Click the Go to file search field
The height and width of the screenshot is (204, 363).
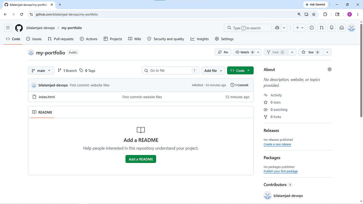(x=171, y=70)
